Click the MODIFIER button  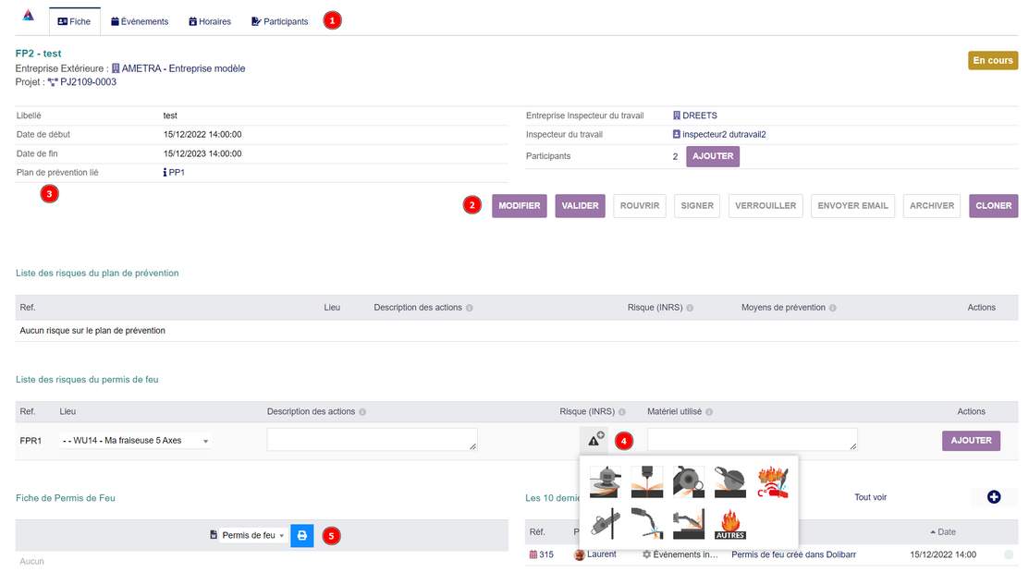click(x=519, y=206)
